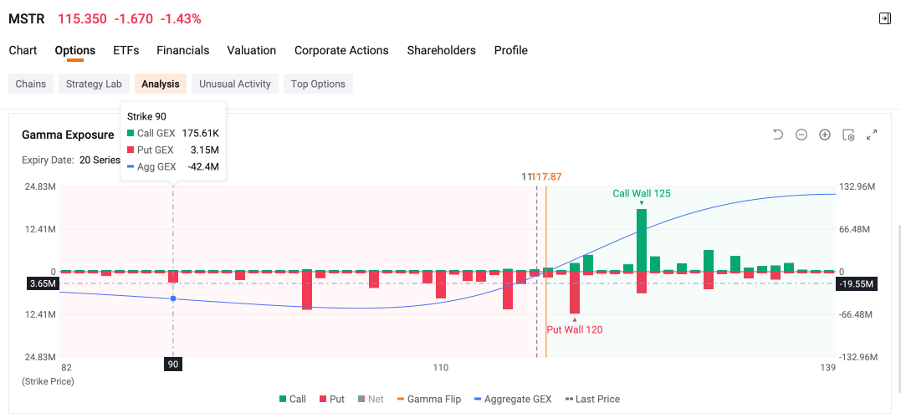Click the Put GEX 3.15M tooltip row
The width and height of the screenshot is (901, 418).
coord(173,150)
